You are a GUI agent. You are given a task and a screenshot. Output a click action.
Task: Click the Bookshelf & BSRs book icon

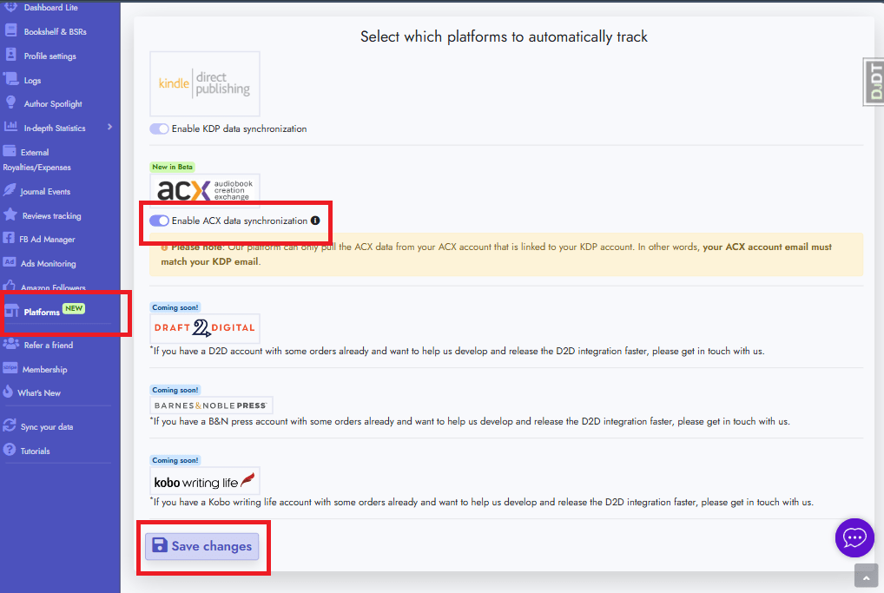coord(10,30)
